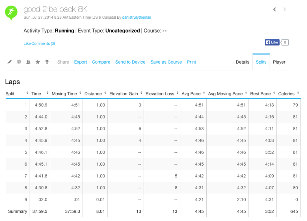Go to previous activity with left arrow
307x221 pixels.
pos(274,9)
